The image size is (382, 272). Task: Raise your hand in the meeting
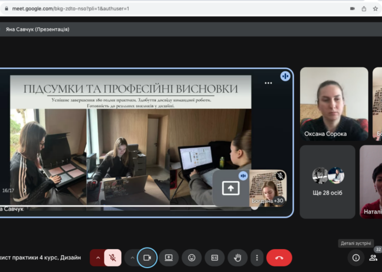pyautogui.click(x=237, y=257)
